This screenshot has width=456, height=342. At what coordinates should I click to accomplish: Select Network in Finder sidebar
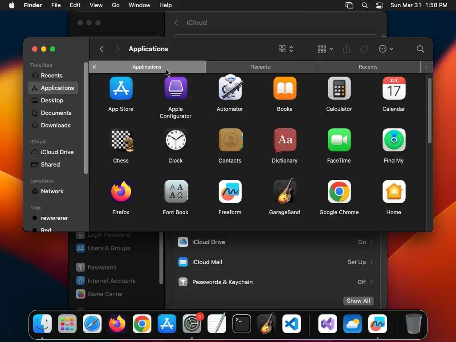(x=53, y=191)
